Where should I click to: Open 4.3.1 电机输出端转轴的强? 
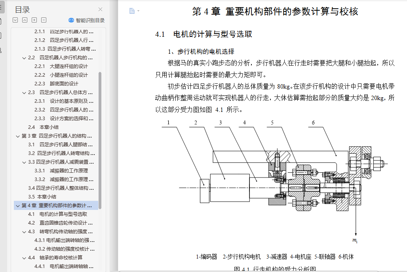coord(65,240)
